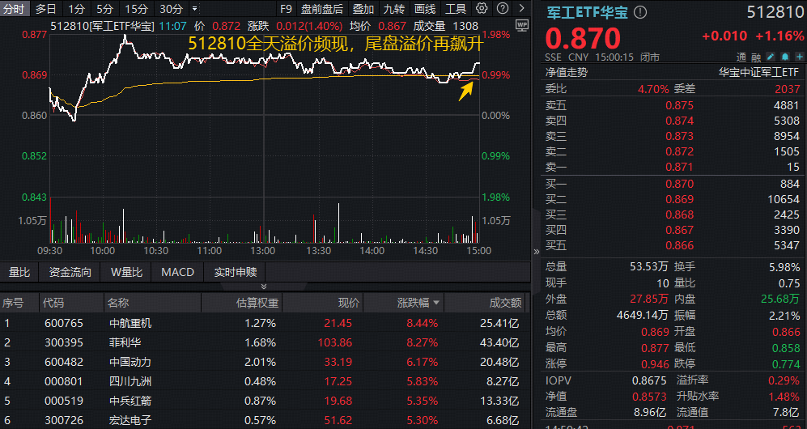Screen dimensions: 807x429
Task: Collapse the side panel with the double-arrow icon
Action: pyautogui.click(x=537, y=252)
